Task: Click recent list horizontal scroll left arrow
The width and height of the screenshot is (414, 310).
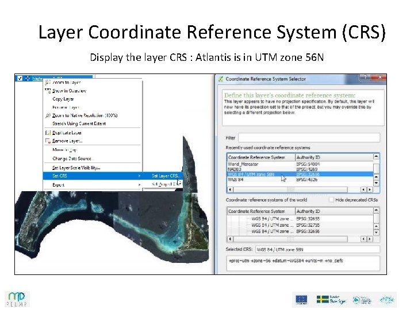Action: click(230, 189)
